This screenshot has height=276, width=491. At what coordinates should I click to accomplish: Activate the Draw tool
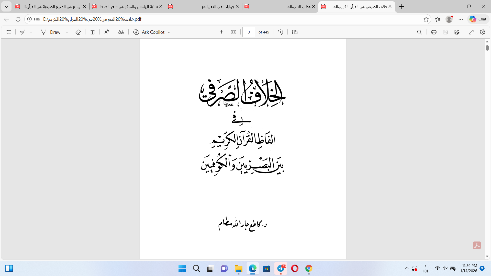point(51,32)
